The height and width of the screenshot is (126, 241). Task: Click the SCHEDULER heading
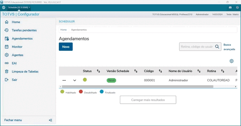click(x=67, y=22)
